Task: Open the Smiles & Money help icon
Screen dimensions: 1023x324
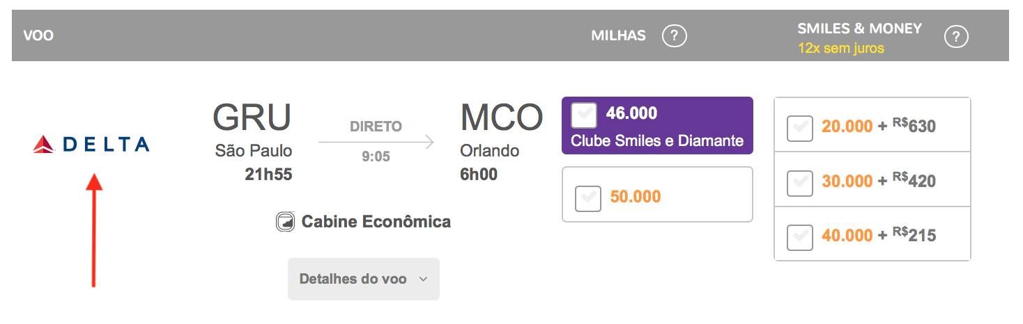Action: [x=956, y=37]
